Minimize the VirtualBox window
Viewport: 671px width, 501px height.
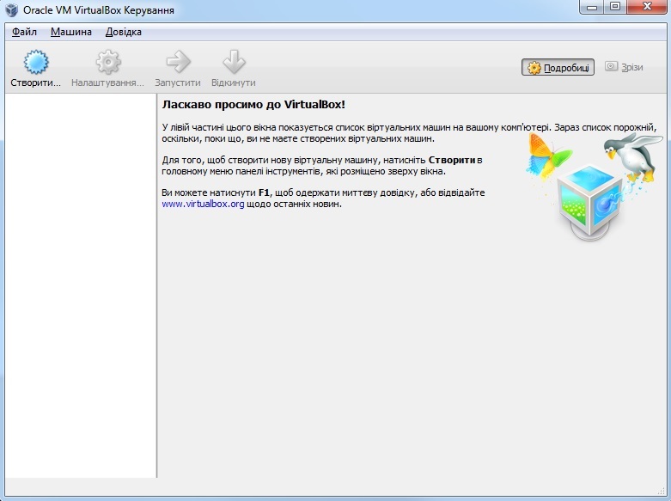[592, 7]
